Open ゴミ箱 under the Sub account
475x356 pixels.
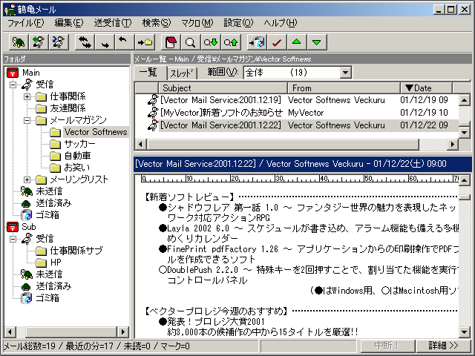tap(39, 298)
